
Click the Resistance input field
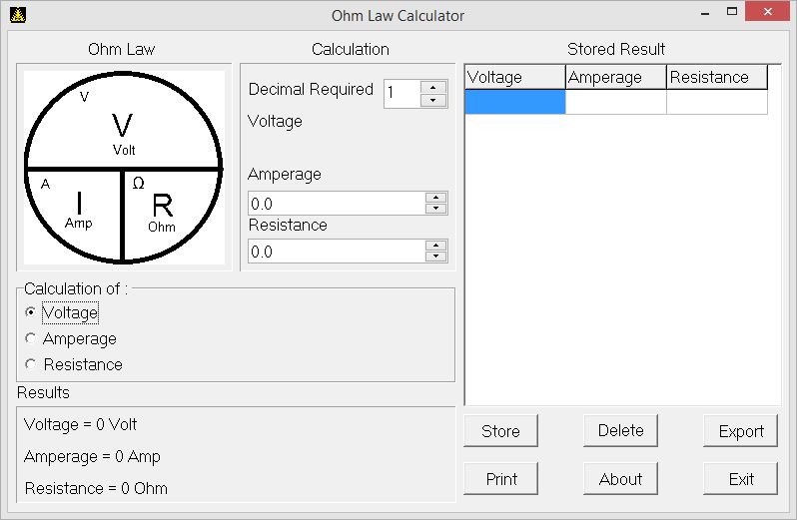coord(337,251)
